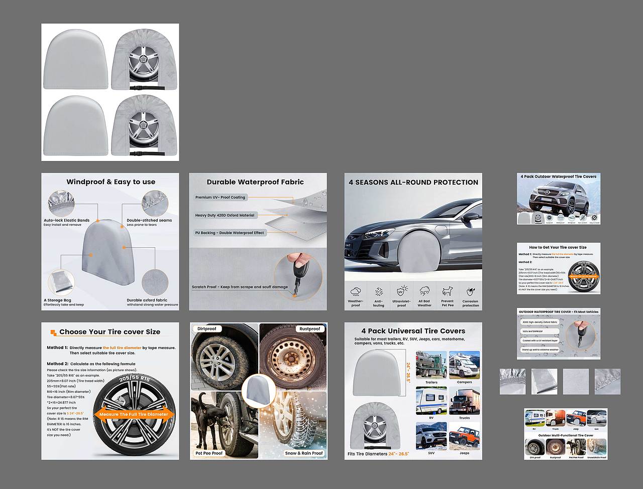Click the orange Measure The Full Tire Diameter arrow

coord(134,414)
